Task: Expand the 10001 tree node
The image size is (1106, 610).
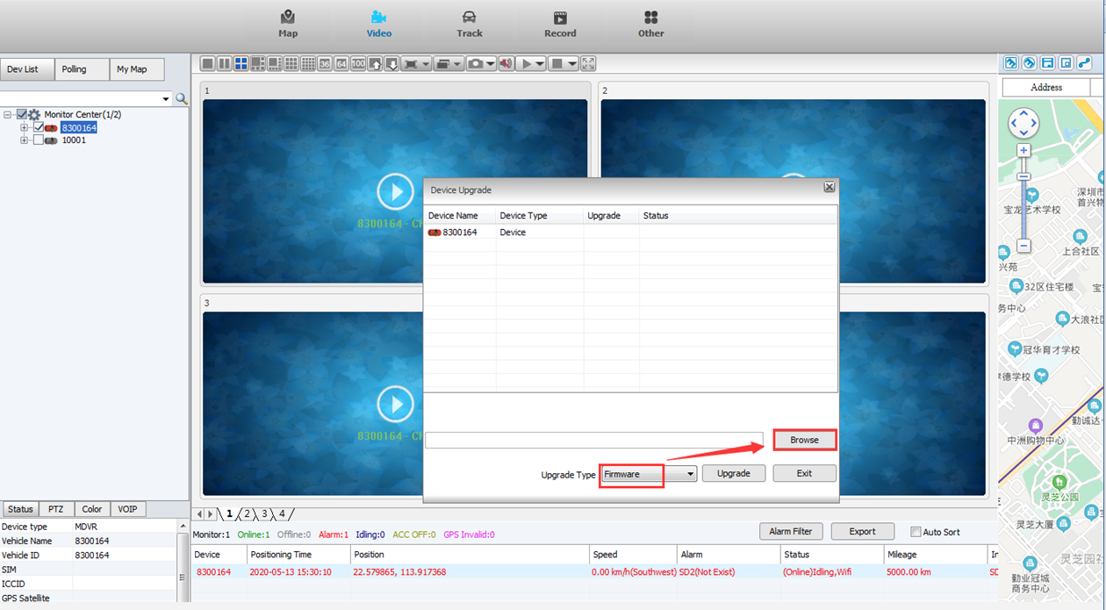Action: coord(25,140)
